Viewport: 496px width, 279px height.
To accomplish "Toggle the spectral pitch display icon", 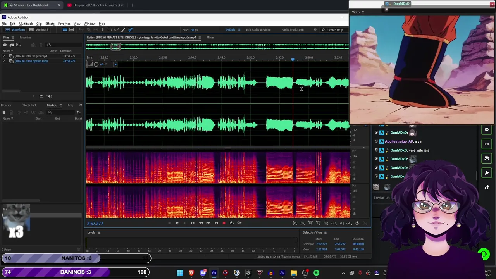I will (x=72, y=30).
